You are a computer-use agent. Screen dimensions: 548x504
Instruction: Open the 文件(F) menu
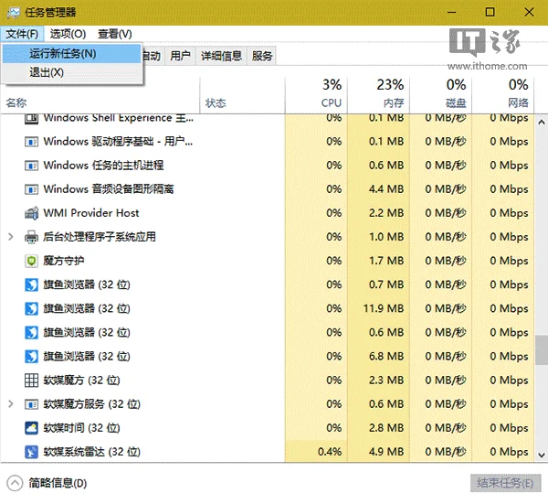coord(22,34)
